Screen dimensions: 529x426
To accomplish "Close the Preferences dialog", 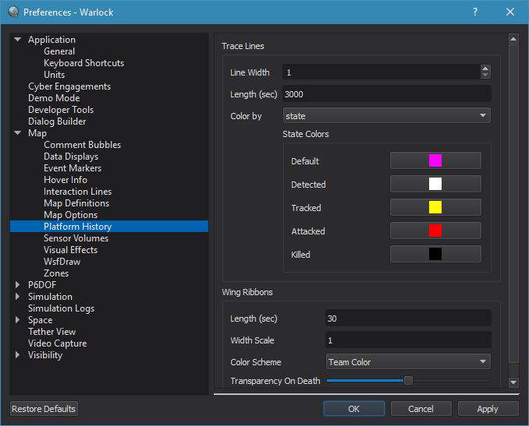I will click(x=510, y=12).
